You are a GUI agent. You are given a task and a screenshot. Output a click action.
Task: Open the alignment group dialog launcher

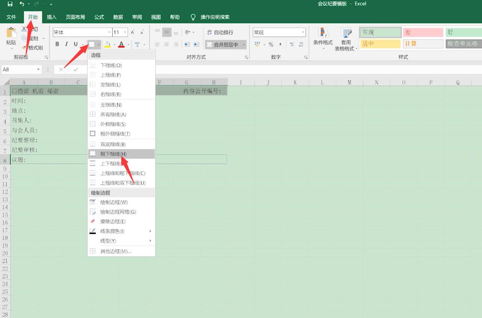(x=246, y=57)
